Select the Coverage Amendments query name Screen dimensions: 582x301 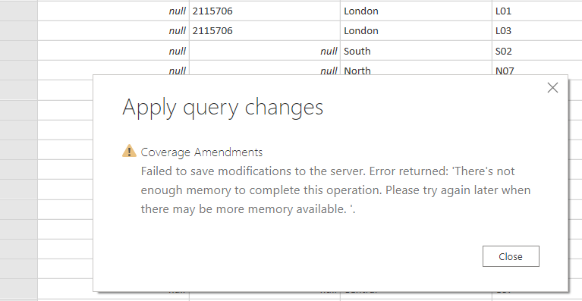click(202, 152)
